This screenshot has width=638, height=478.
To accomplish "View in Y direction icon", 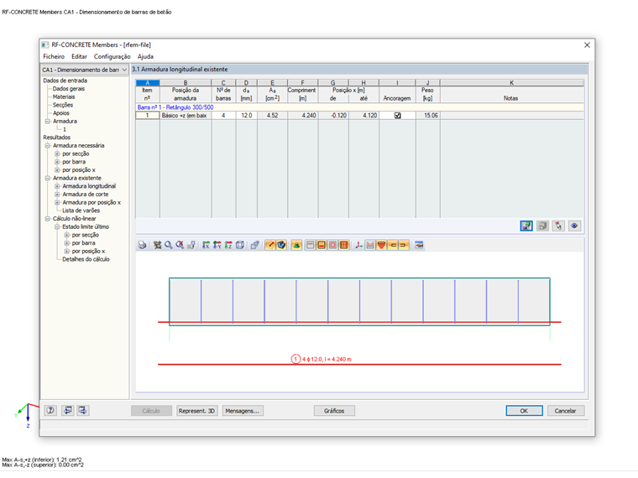I will (x=217, y=245).
